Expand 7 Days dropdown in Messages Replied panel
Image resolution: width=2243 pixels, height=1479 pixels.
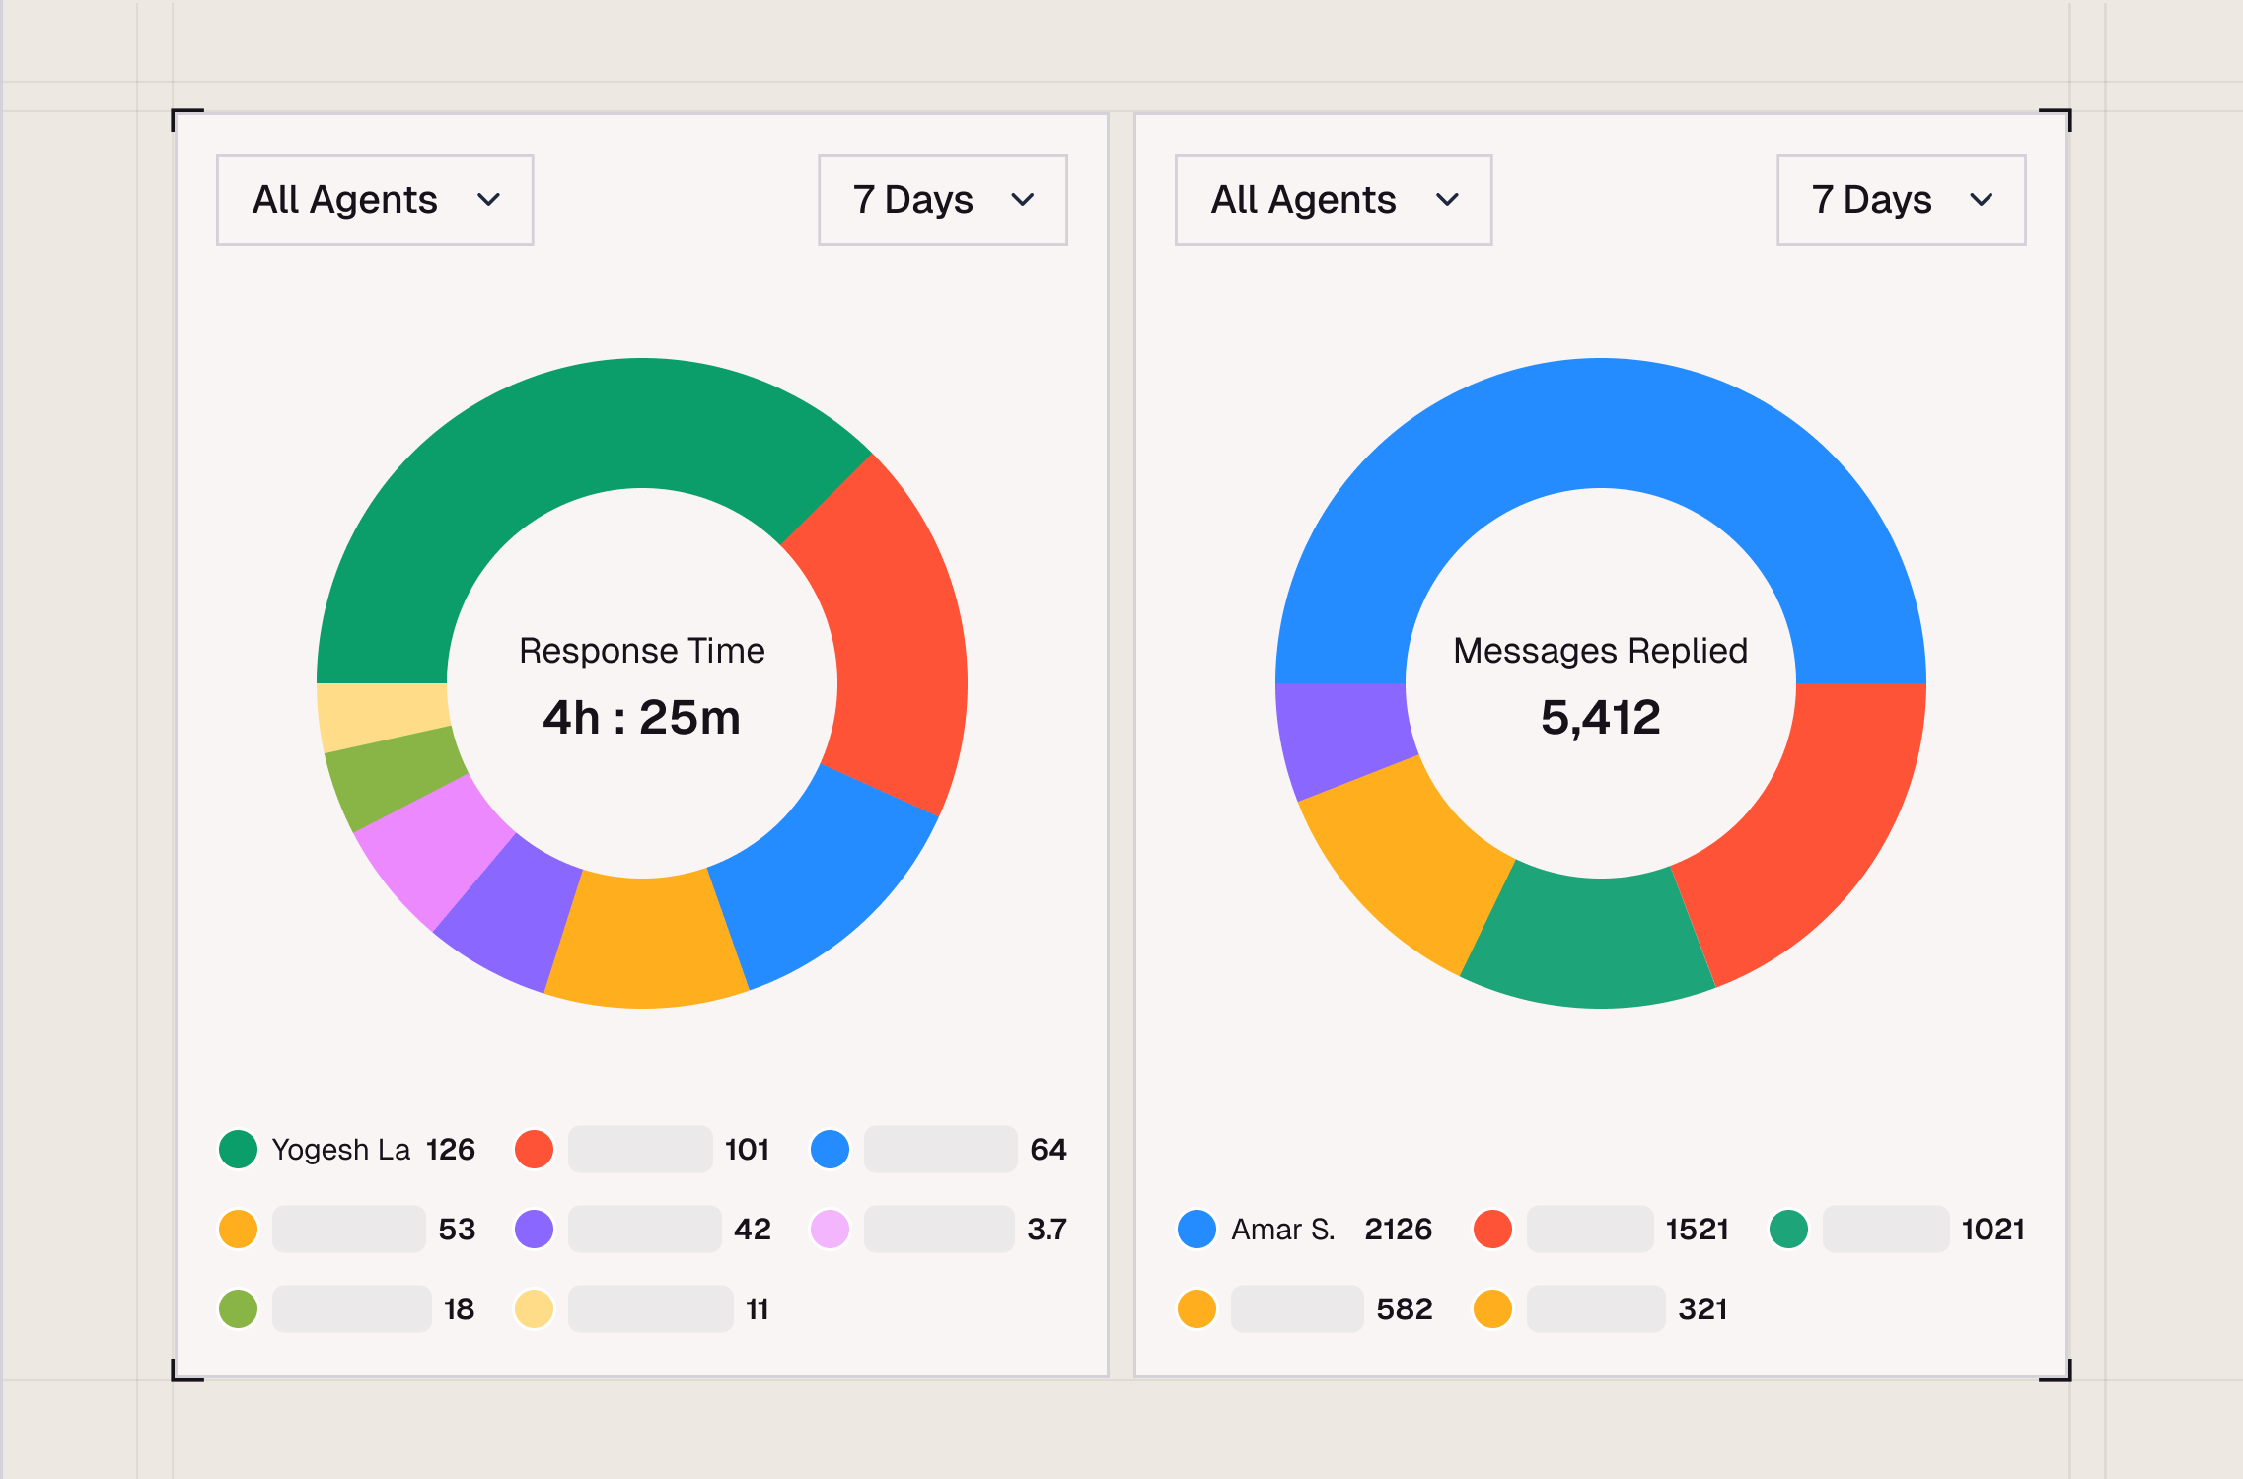[x=1901, y=199]
